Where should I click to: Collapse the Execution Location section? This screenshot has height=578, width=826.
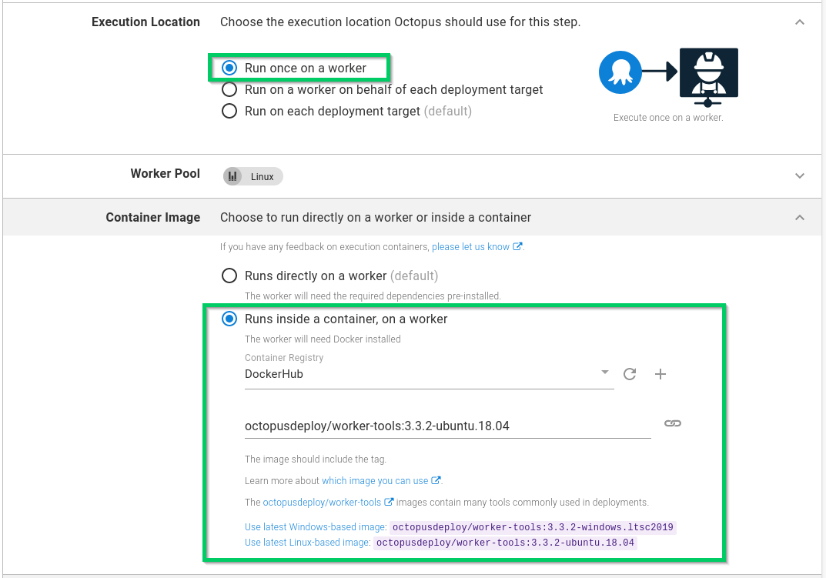pyautogui.click(x=800, y=22)
